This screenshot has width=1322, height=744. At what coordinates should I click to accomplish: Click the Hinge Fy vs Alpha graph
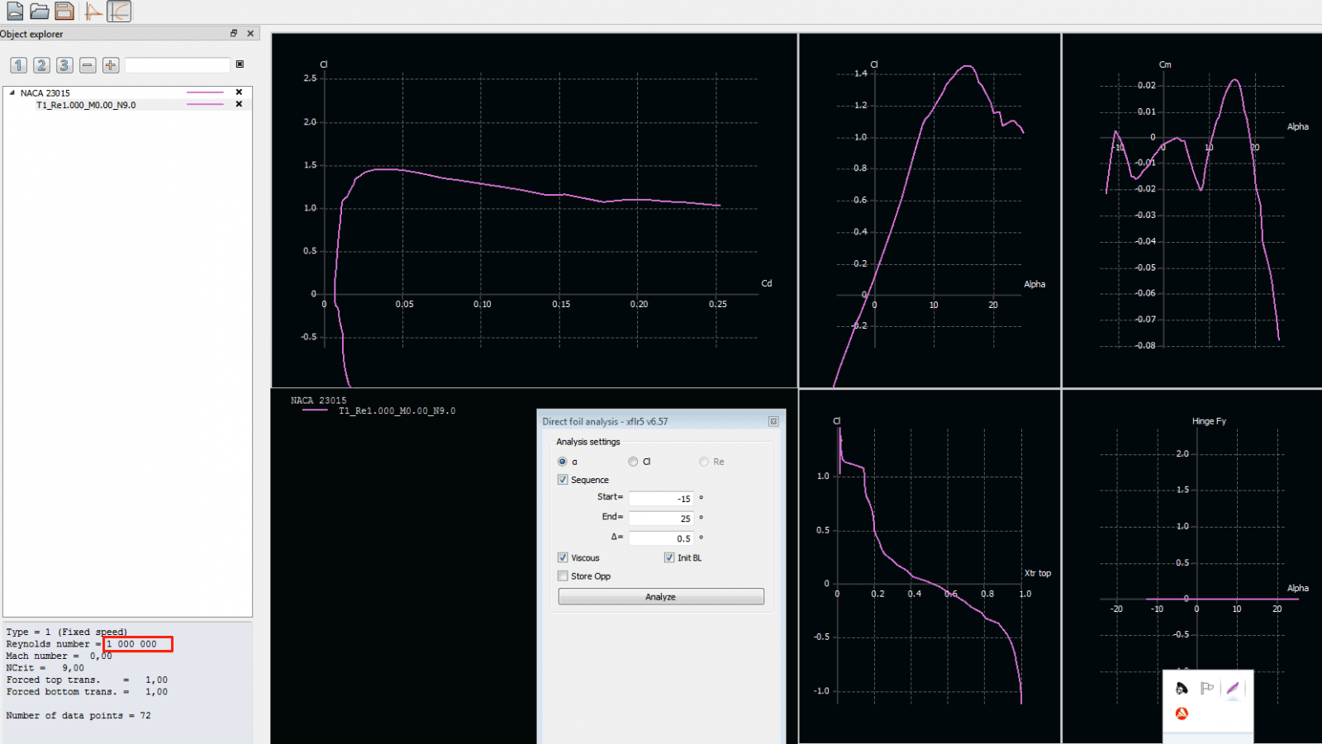[x=1192, y=566]
